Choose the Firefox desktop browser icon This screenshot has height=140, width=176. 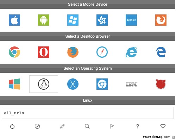click(x=73, y=52)
